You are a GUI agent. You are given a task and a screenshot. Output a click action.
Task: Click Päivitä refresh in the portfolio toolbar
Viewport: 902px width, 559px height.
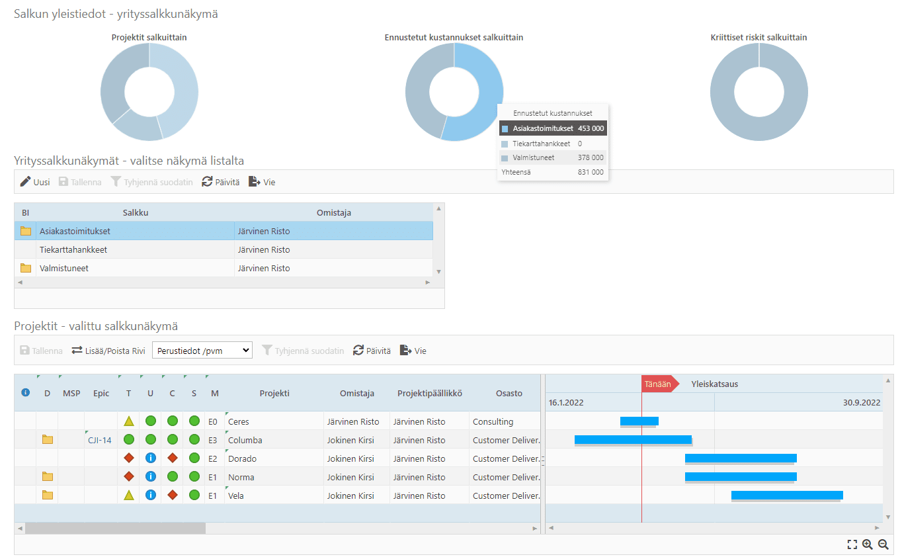(221, 182)
